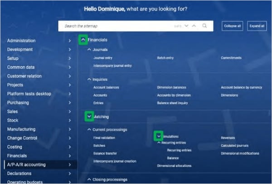Collapse the Journals subsection
The image size is (272, 184).
click(89, 50)
